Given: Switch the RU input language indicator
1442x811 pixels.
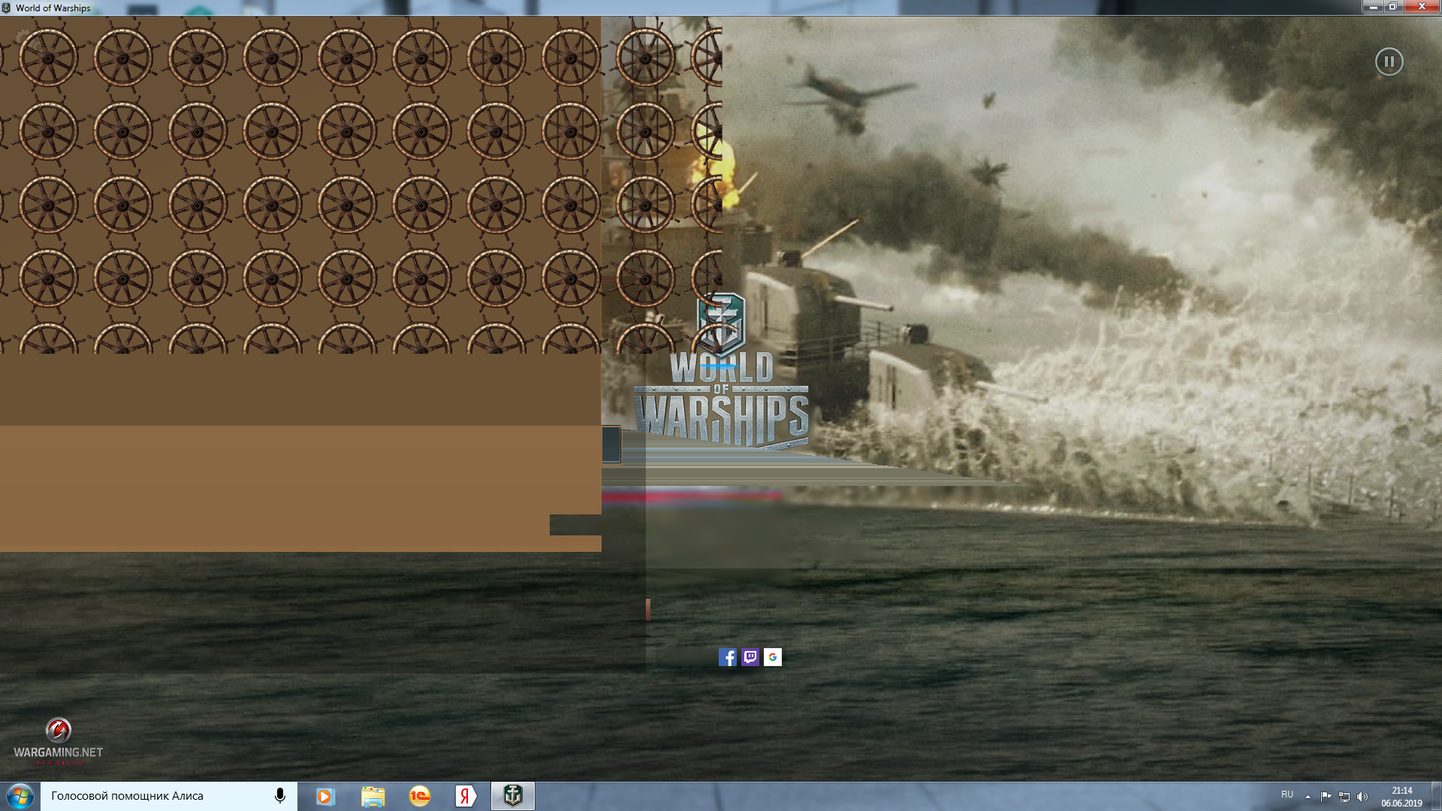Looking at the screenshot, I should click(1287, 794).
